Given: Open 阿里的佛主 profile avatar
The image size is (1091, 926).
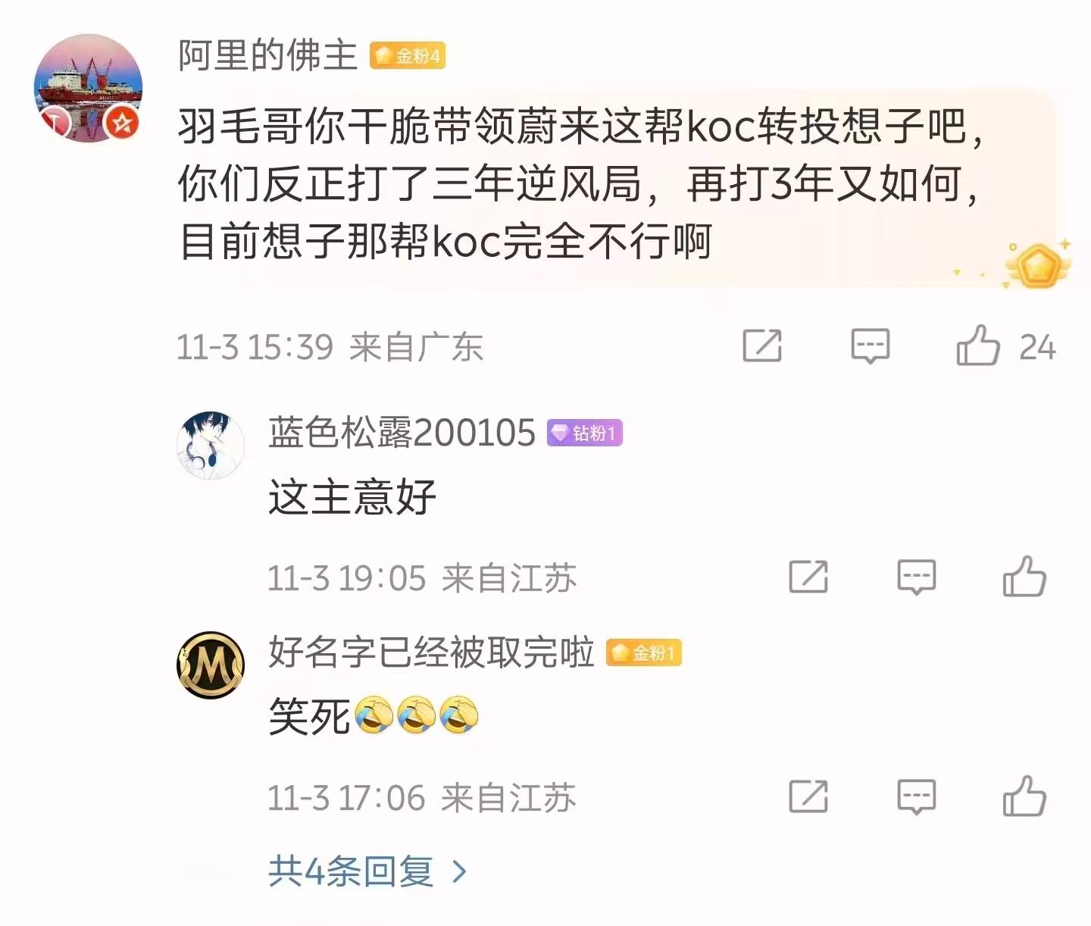Looking at the screenshot, I should 88,88.
